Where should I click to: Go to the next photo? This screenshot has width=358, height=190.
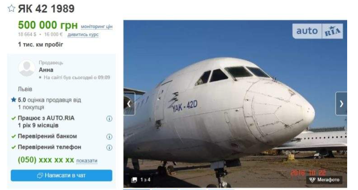[341, 104]
